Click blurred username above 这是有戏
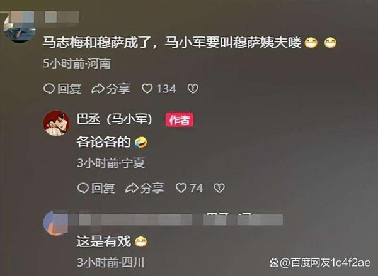This screenshot has height=276, width=378. click(x=176, y=219)
